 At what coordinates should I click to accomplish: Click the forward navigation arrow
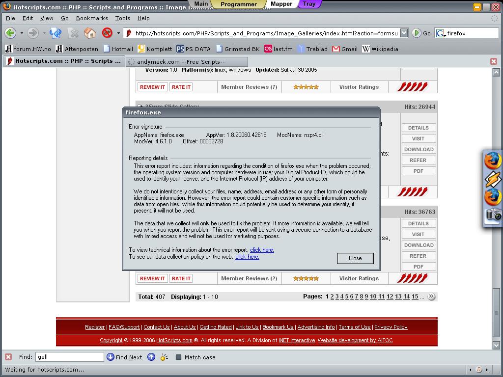tap(33, 33)
